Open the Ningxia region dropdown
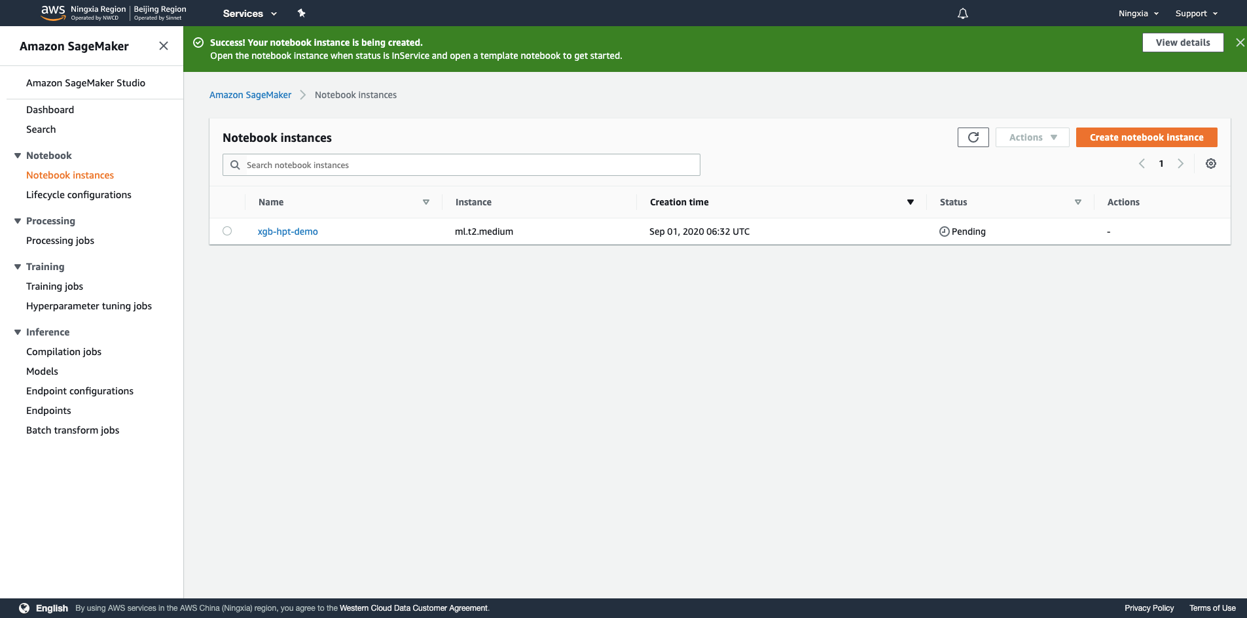The width and height of the screenshot is (1247, 618). click(1138, 13)
